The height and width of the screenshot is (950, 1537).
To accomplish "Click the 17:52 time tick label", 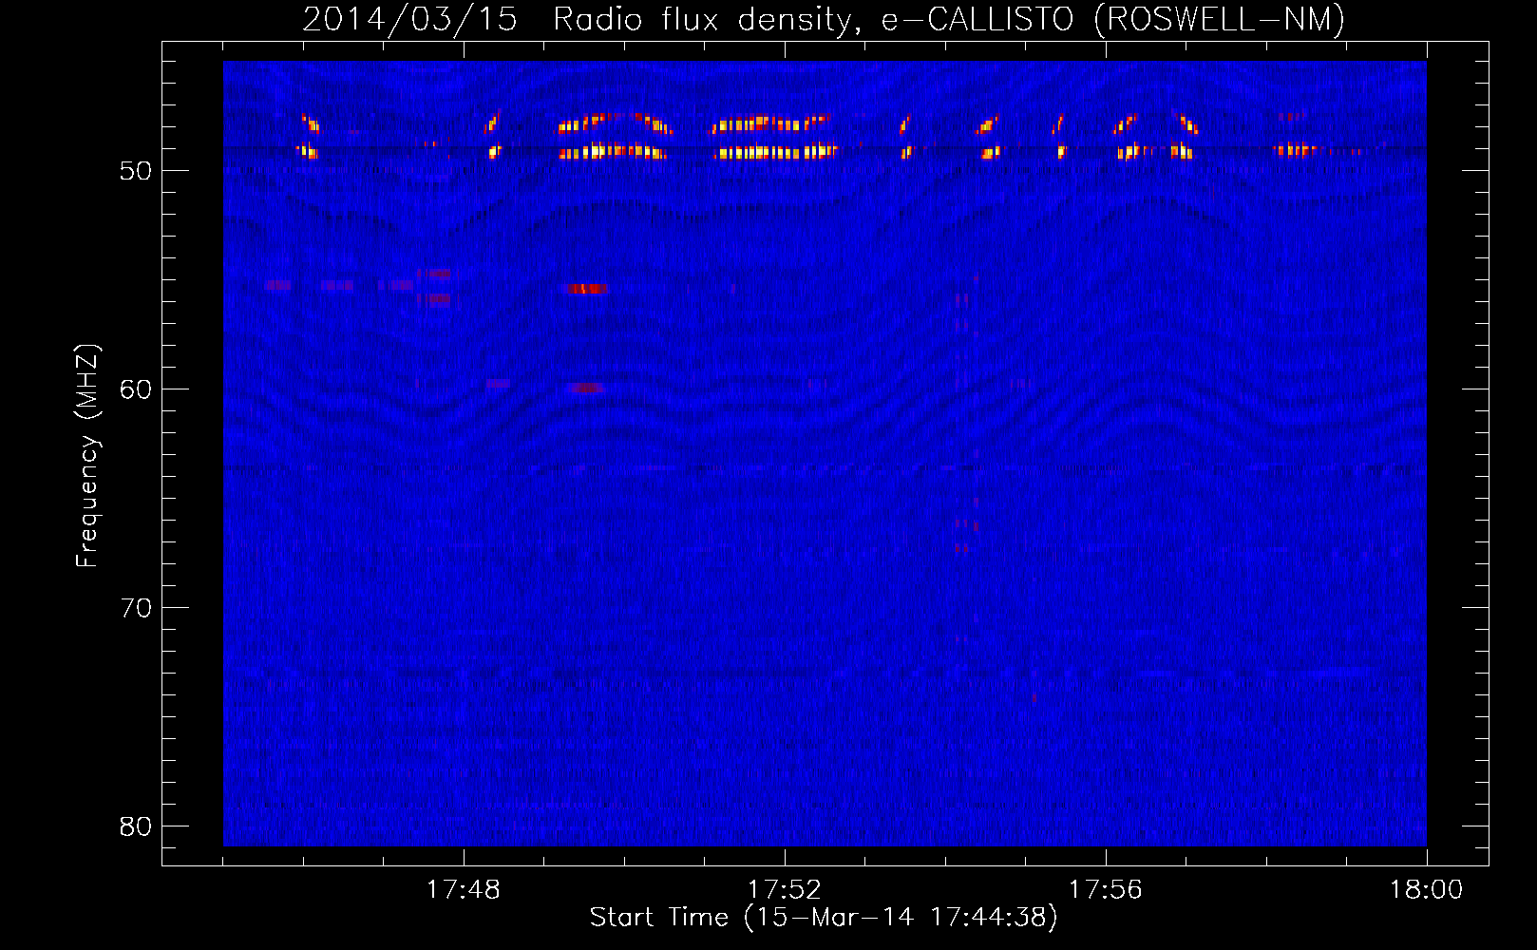I will (x=785, y=890).
